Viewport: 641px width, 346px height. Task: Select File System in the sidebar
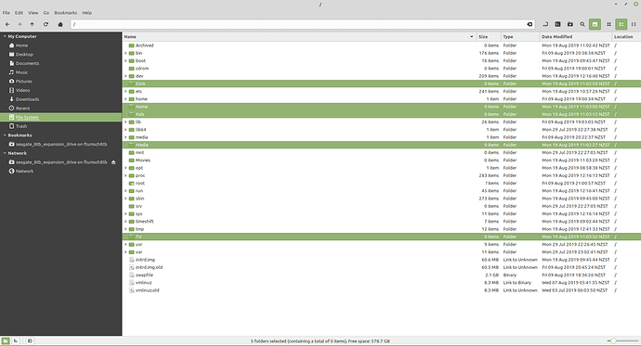61,117
